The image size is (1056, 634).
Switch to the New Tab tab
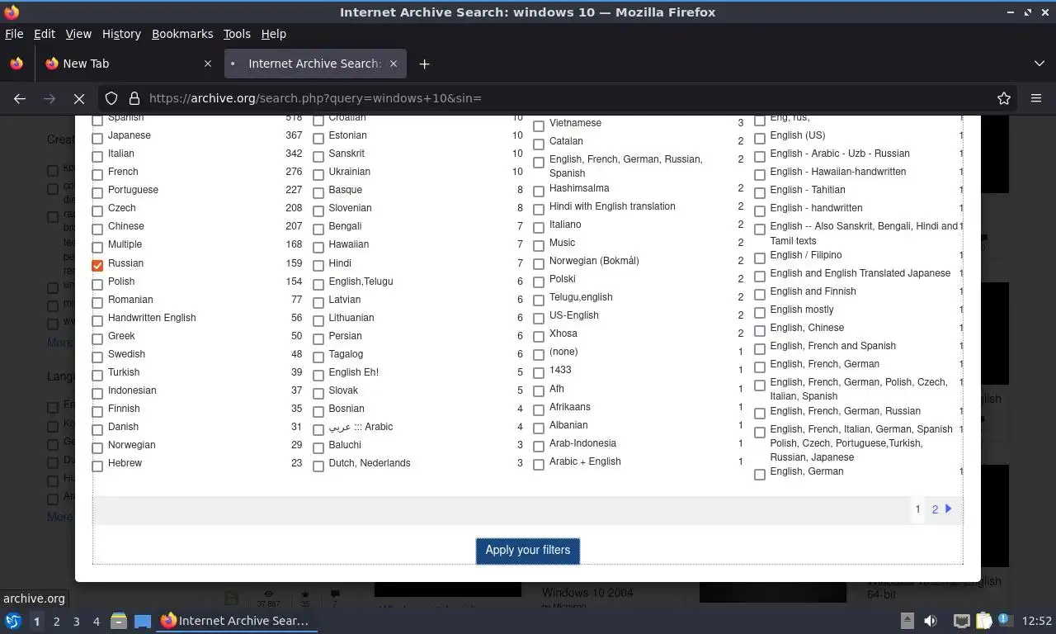point(128,64)
